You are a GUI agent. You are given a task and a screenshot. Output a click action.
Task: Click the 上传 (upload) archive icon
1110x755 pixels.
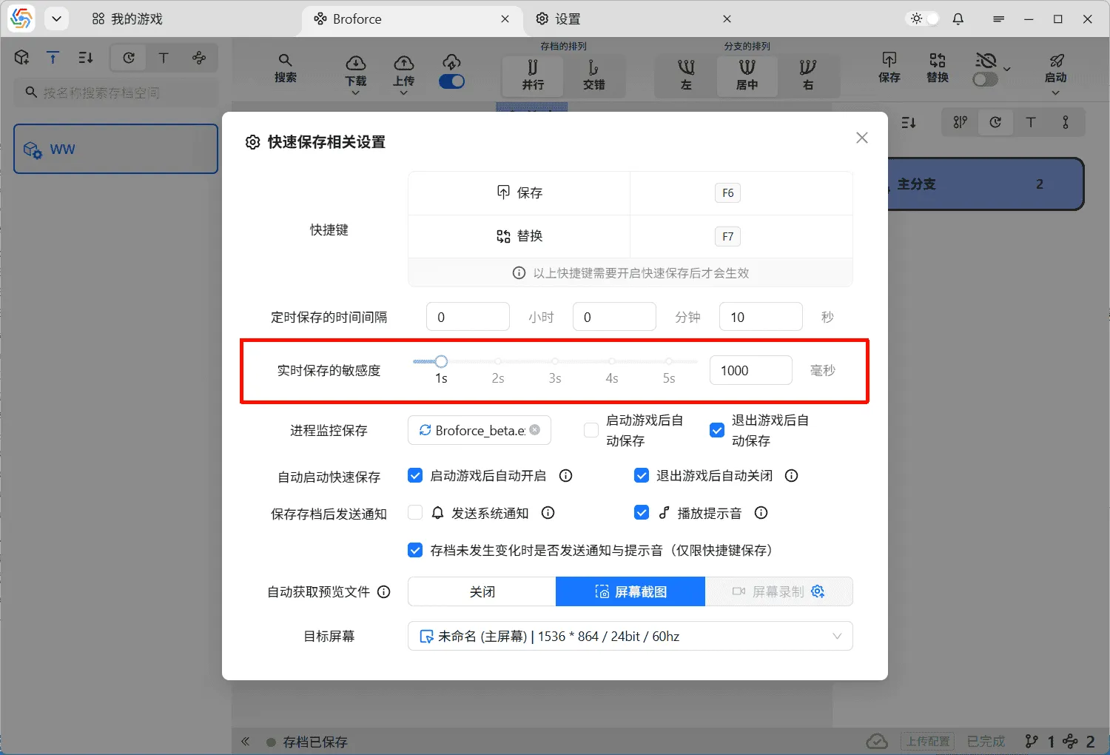[403, 64]
